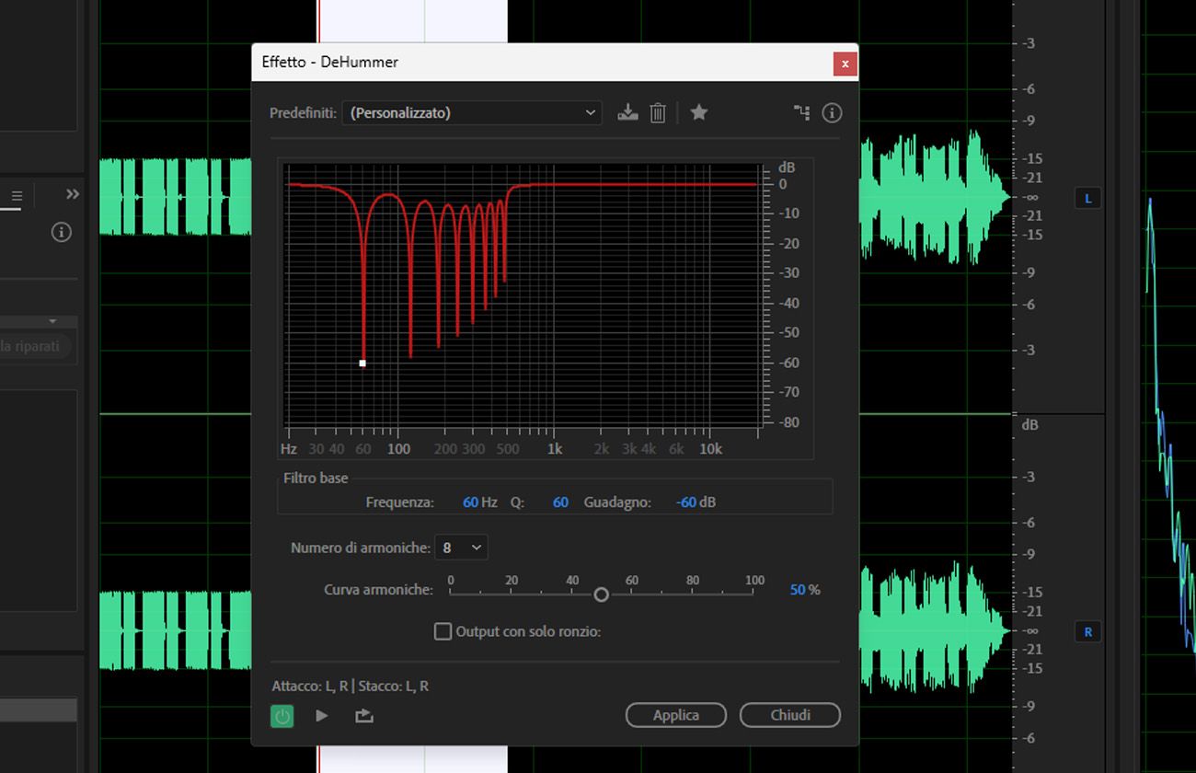Open the Predefiniti preset dropdown

pyautogui.click(x=472, y=112)
